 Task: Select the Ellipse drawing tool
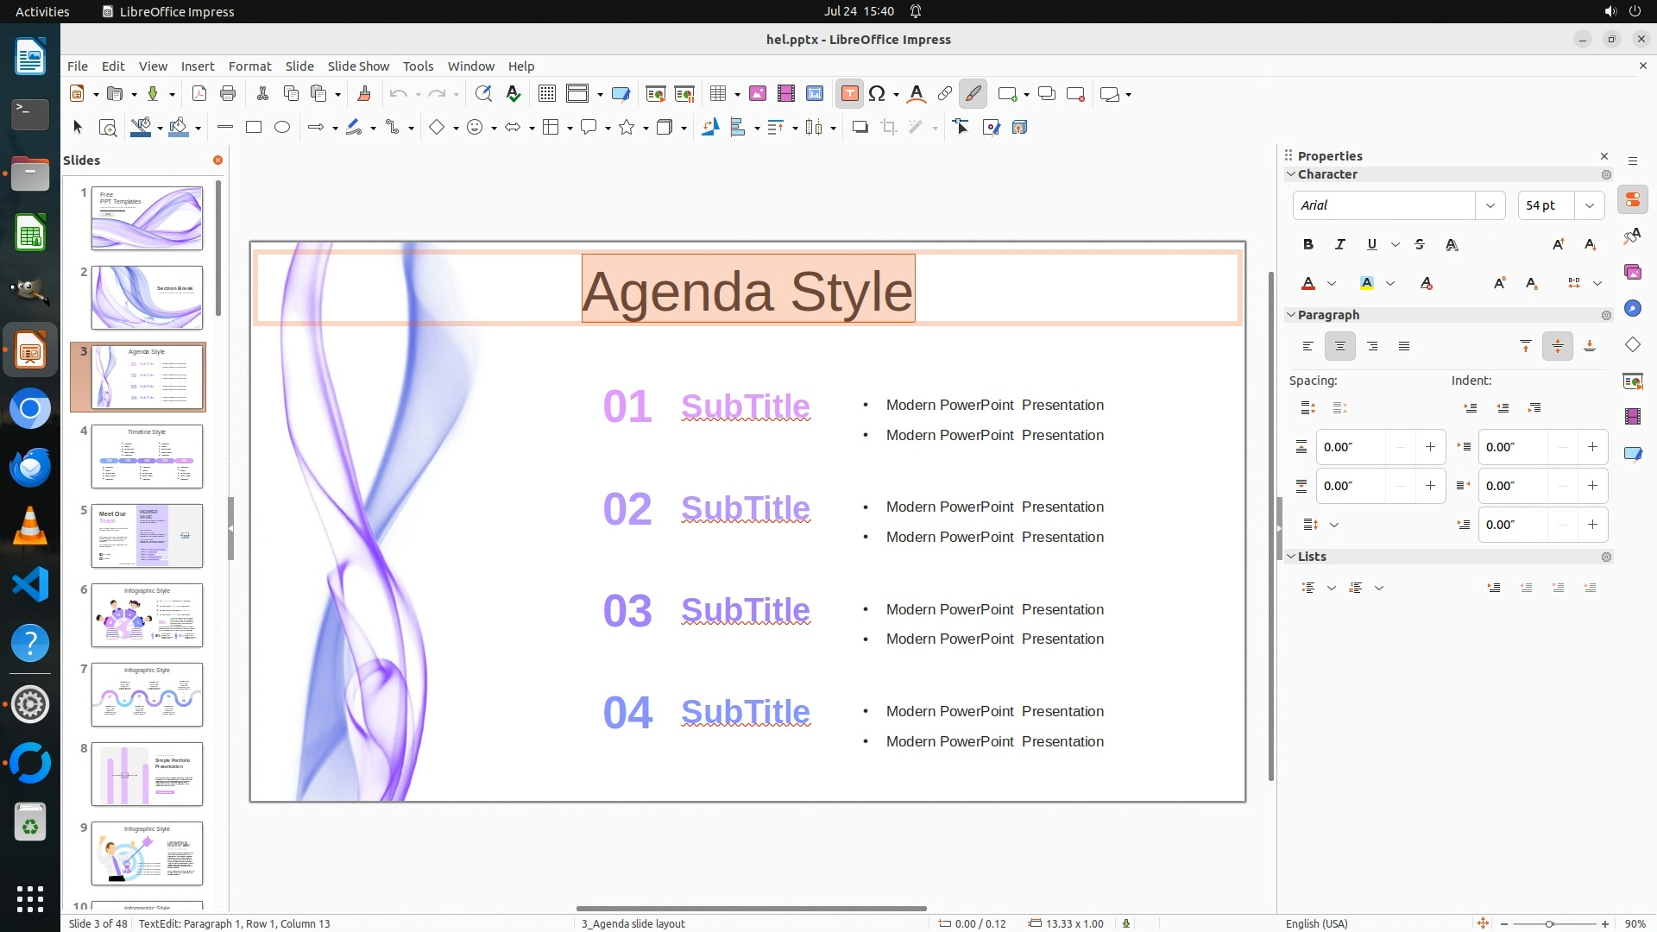point(282,128)
